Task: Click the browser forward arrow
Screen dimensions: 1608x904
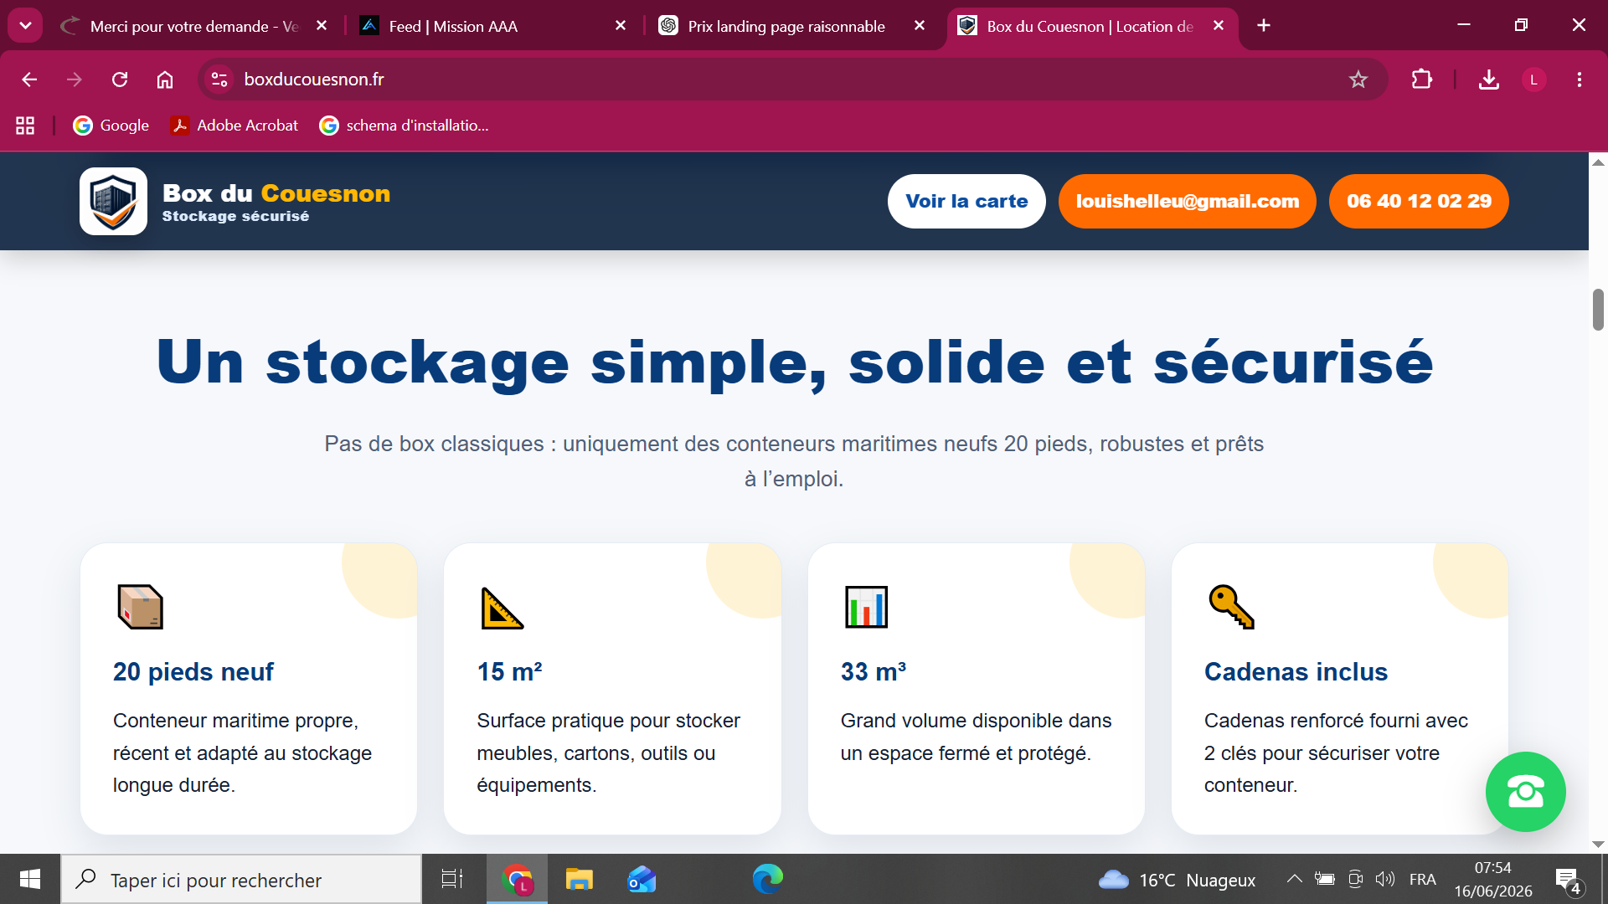Action: coord(75,80)
